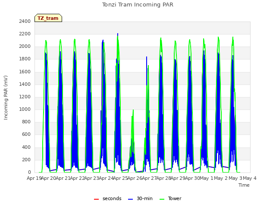Click the 0 y-axis tick label
Screen dimensions: 276x207
tap(29, 172)
